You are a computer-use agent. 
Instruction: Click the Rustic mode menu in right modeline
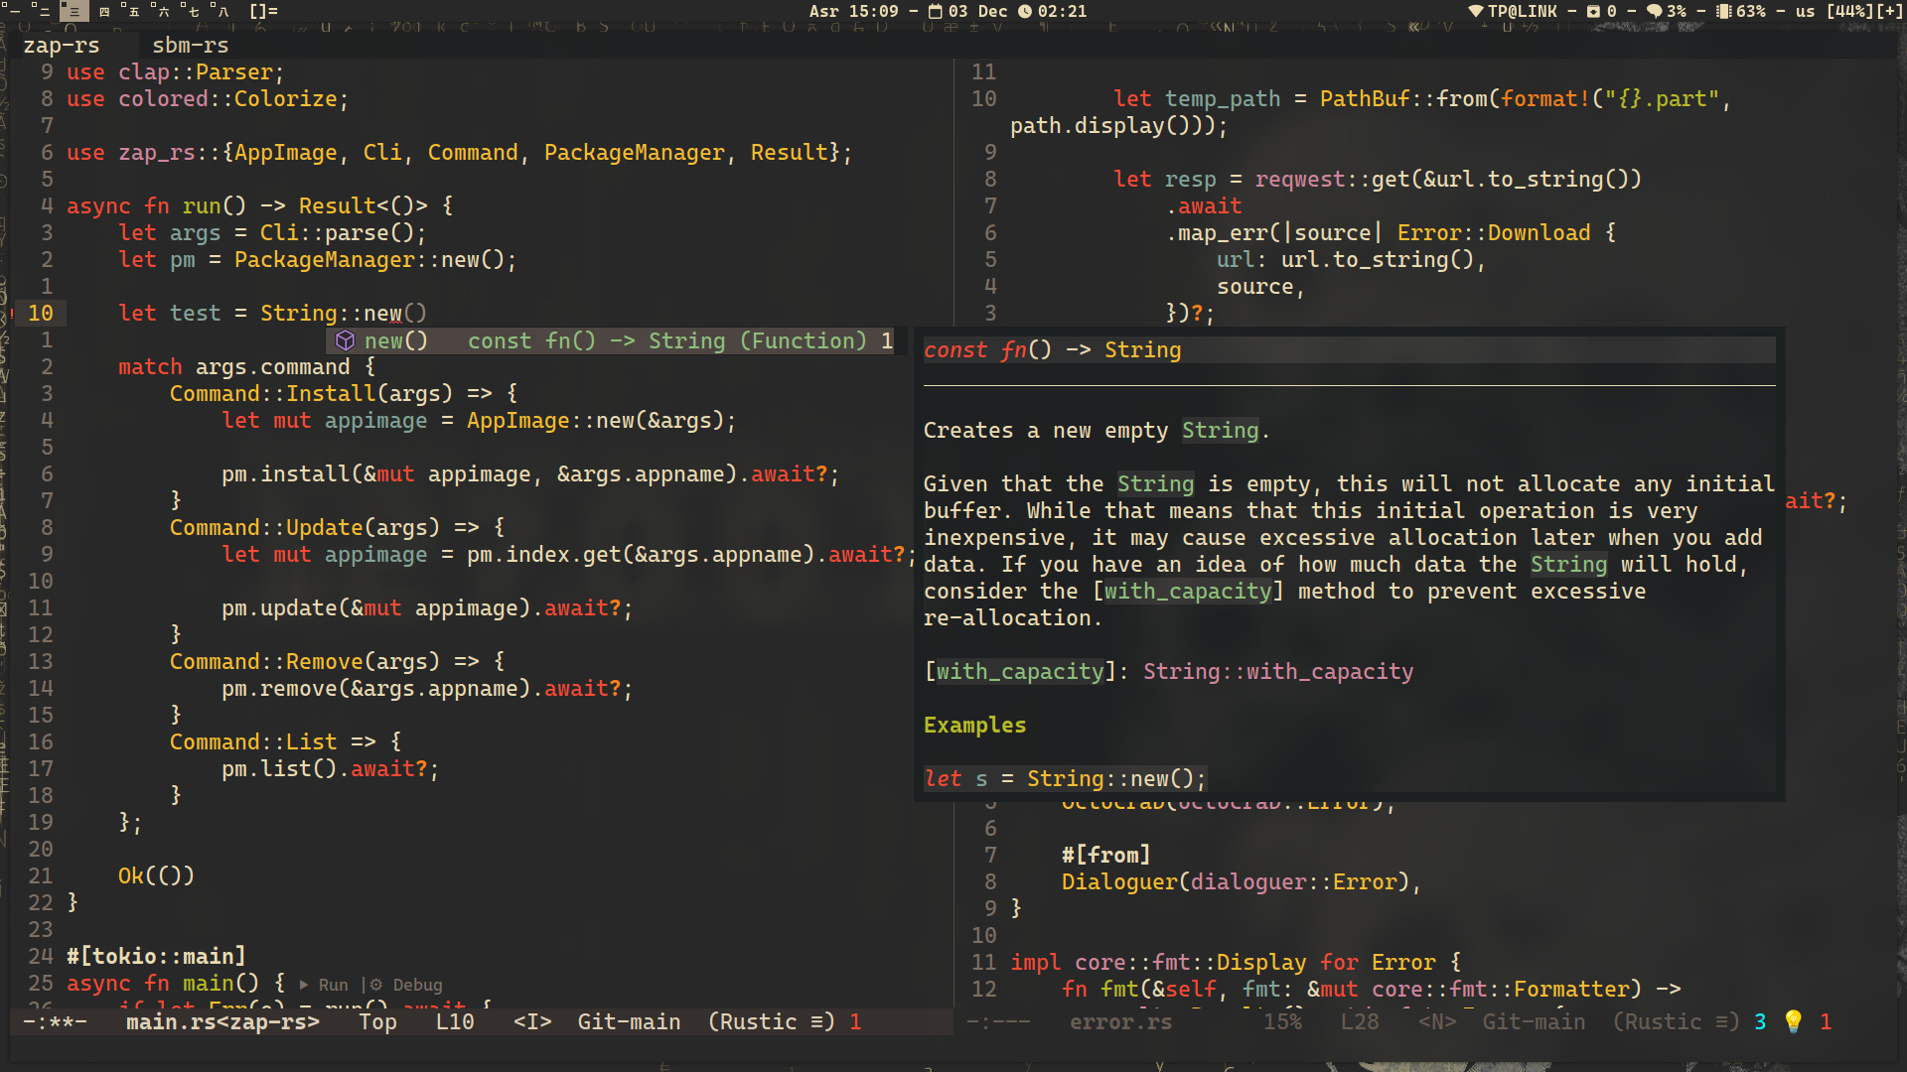point(1675,1021)
